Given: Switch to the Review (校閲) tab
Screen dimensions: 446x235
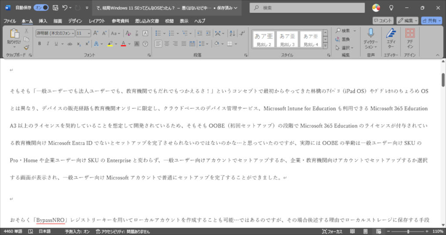Looking at the screenshot, I should (169, 21).
